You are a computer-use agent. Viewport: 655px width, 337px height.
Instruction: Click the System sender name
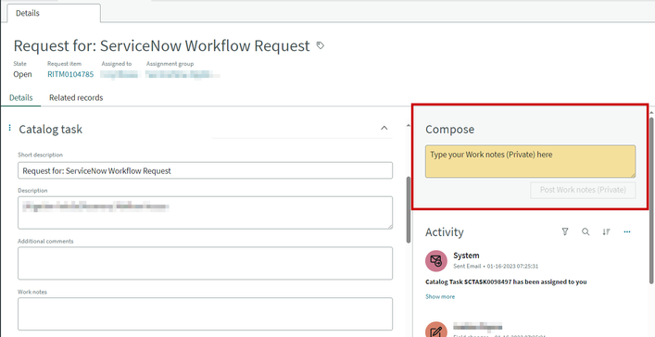pyautogui.click(x=466, y=256)
